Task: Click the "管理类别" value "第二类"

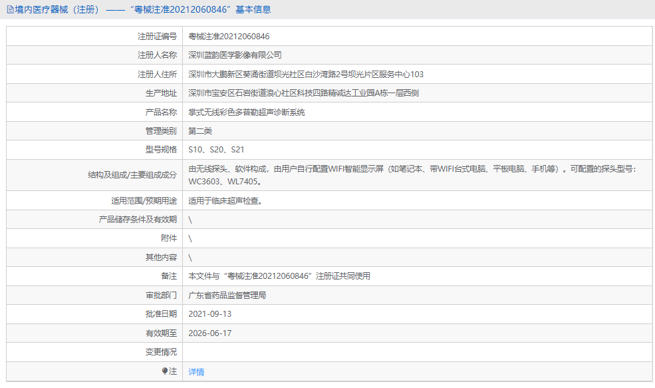Action: click(199, 130)
